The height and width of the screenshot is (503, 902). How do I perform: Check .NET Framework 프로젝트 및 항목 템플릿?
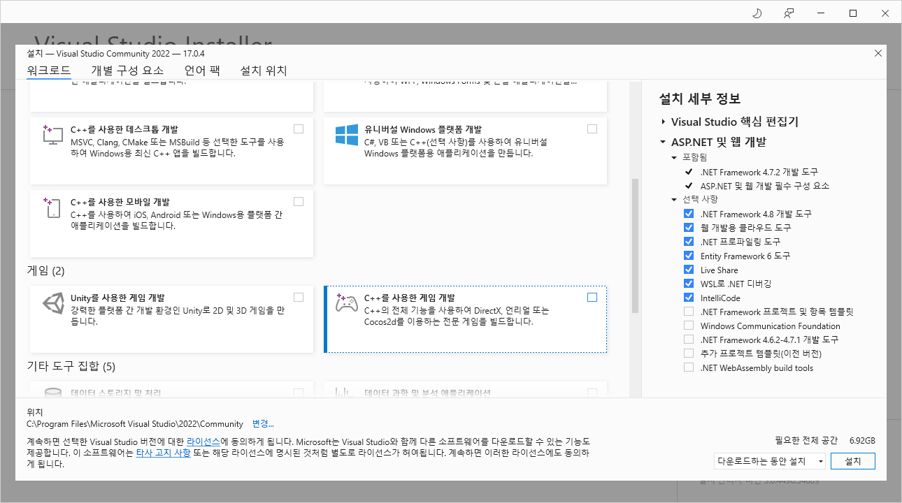[689, 312]
